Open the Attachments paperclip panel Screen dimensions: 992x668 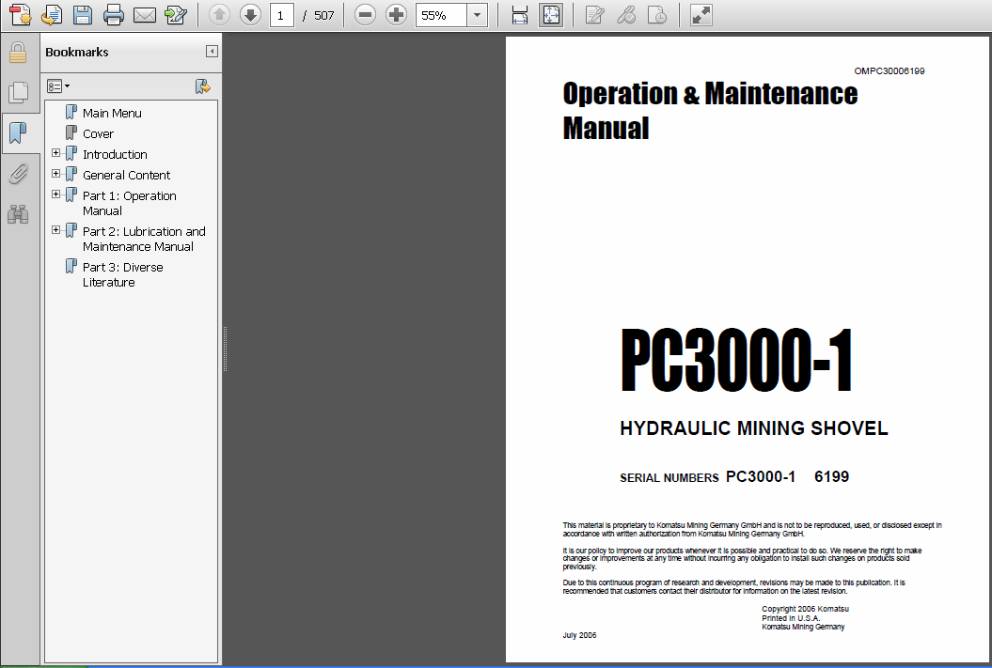[x=19, y=174]
